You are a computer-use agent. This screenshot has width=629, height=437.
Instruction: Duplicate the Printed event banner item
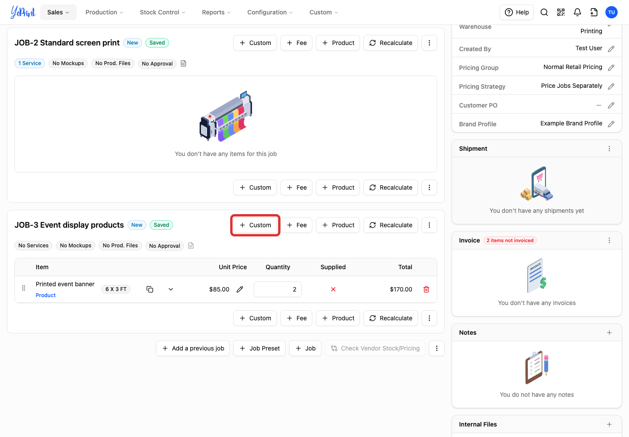[x=150, y=289]
